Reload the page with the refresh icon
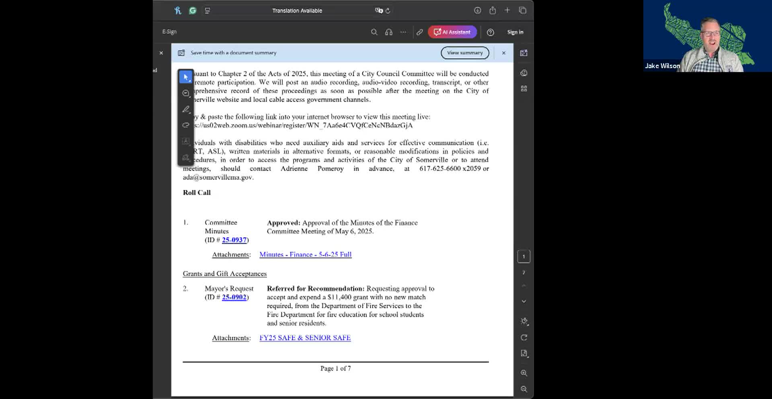This screenshot has width=772, height=399. pos(388,11)
